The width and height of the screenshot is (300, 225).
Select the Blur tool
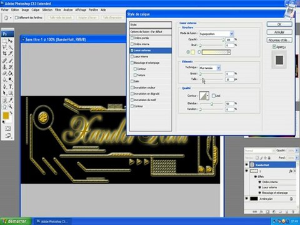pyautogui.click(x=4, y=79)
